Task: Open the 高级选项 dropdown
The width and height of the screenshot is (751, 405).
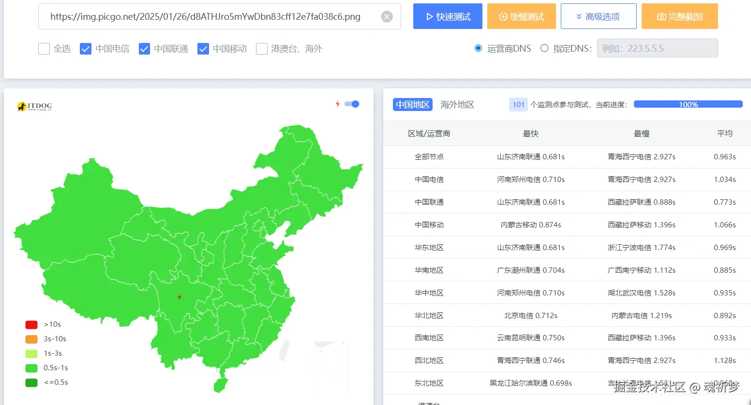Action: pos(599,16)
